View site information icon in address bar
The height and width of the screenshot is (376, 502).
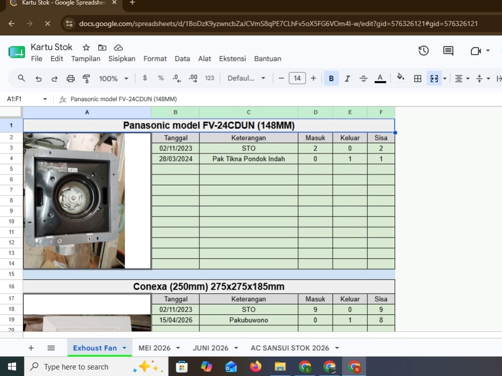pos(69,24)
